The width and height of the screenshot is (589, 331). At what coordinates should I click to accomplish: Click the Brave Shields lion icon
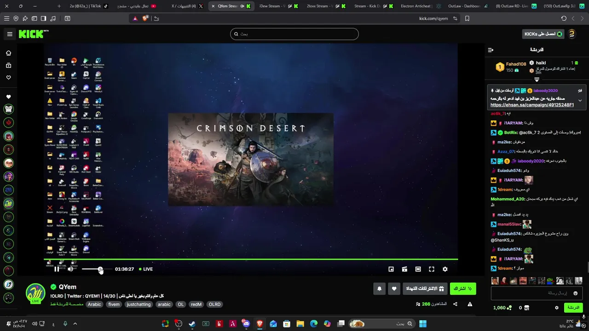coord(145,18)
